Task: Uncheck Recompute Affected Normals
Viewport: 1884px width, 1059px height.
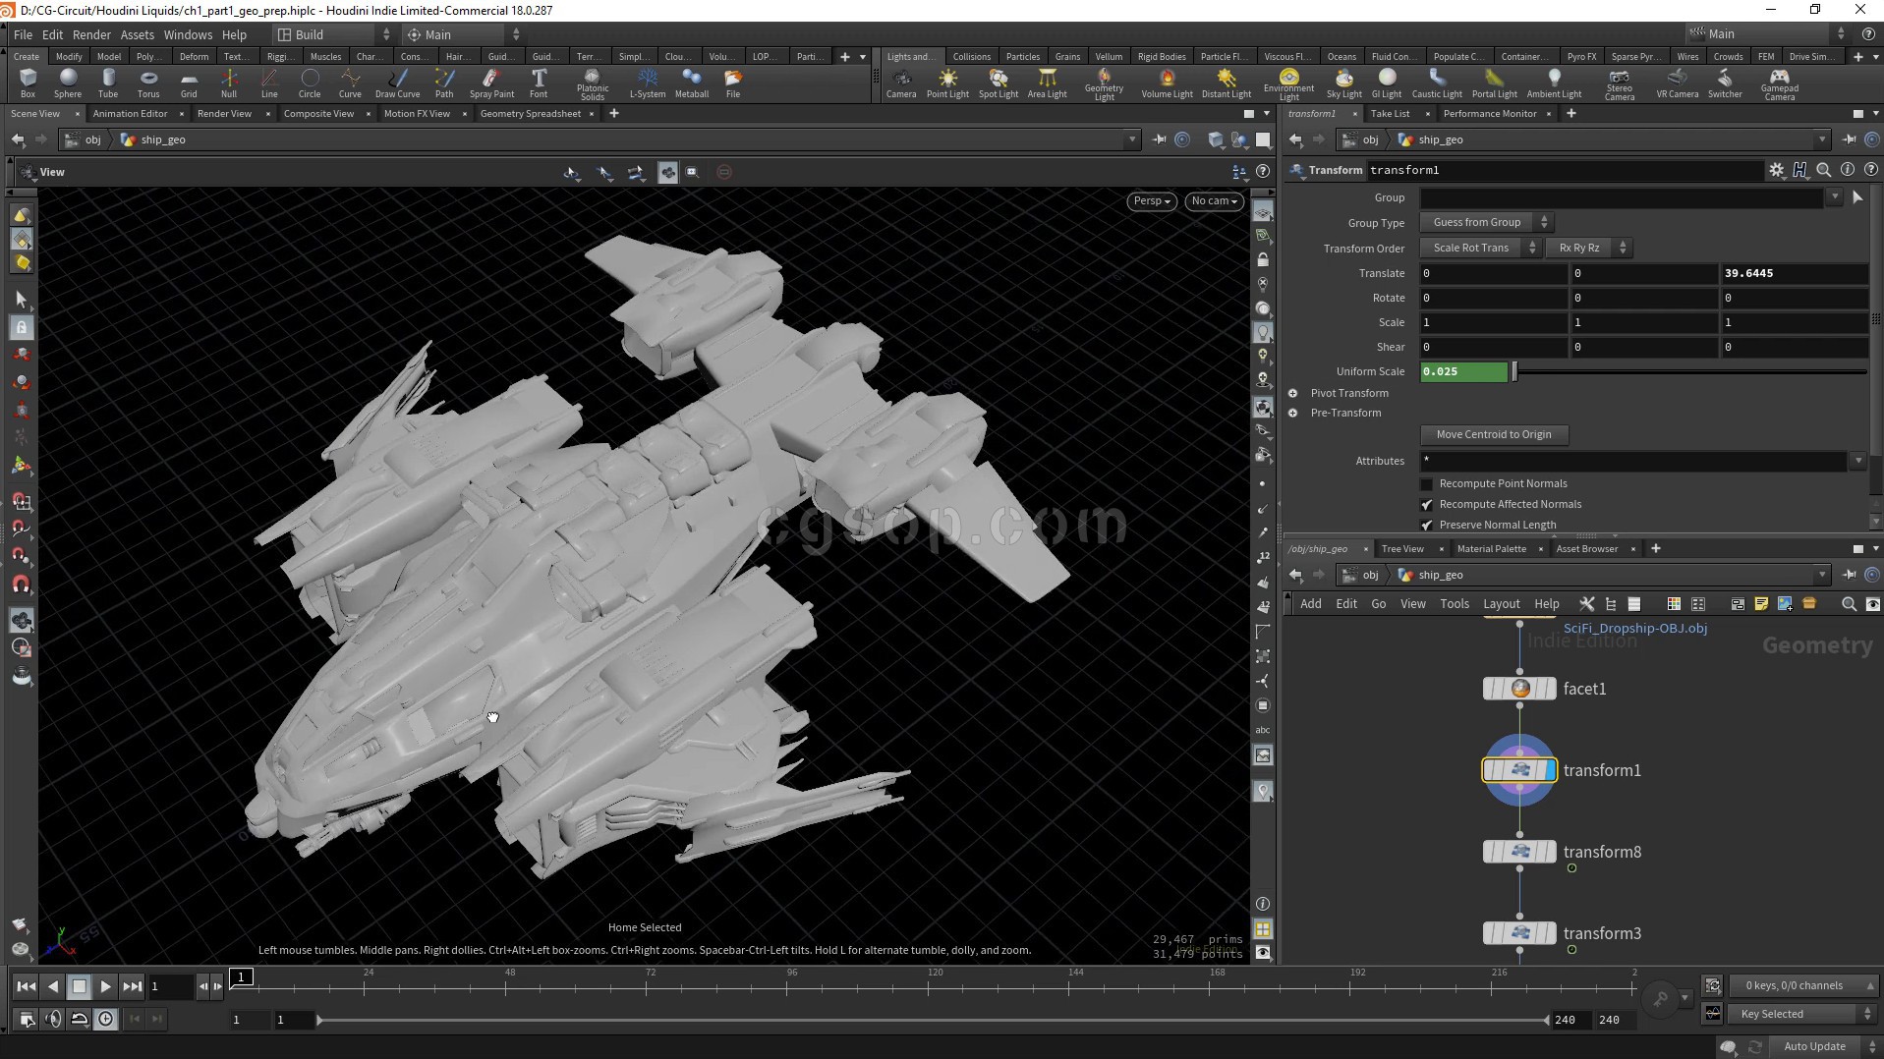Action: pos(1427,505)
